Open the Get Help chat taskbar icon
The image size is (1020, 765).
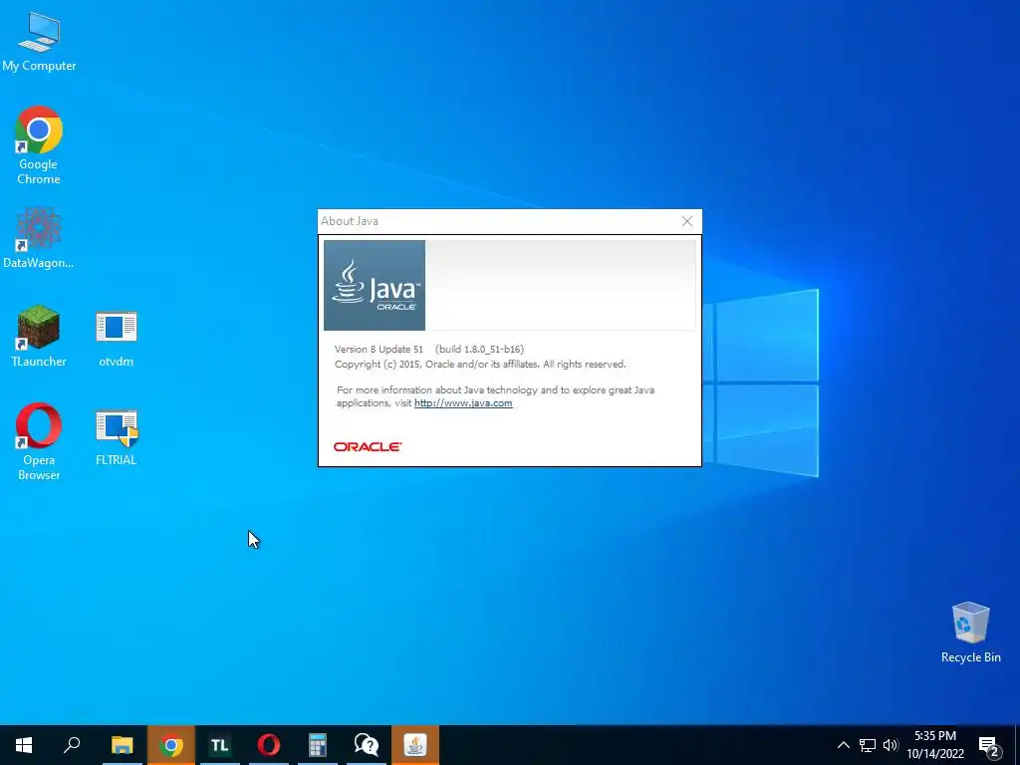(x=367, y=745)
